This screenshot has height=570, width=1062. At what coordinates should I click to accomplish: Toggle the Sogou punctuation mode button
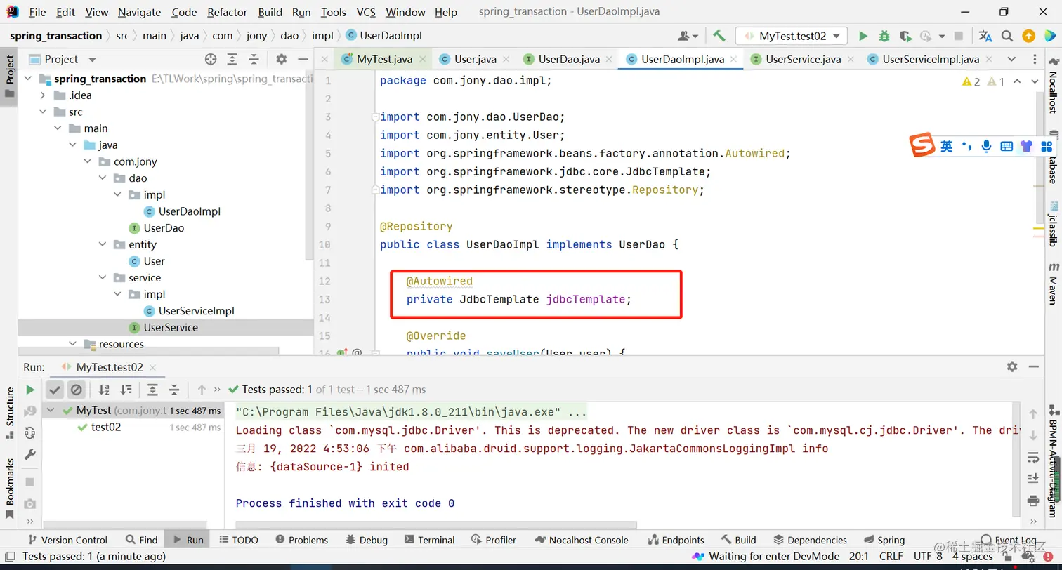(x=967, y=146)
